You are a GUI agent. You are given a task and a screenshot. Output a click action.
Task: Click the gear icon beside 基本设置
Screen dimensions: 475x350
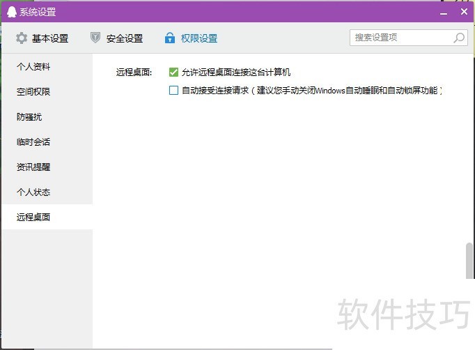[x=22, y=38]
